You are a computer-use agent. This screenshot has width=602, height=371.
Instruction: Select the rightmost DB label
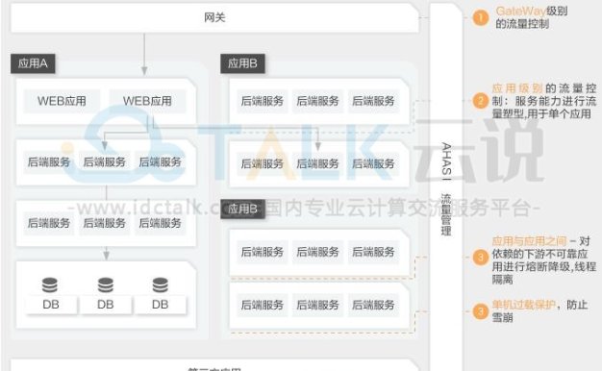pos(160,305)
